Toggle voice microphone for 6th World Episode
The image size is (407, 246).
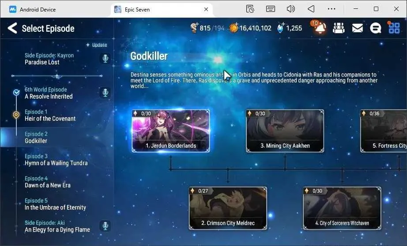[x=105, y=93]
